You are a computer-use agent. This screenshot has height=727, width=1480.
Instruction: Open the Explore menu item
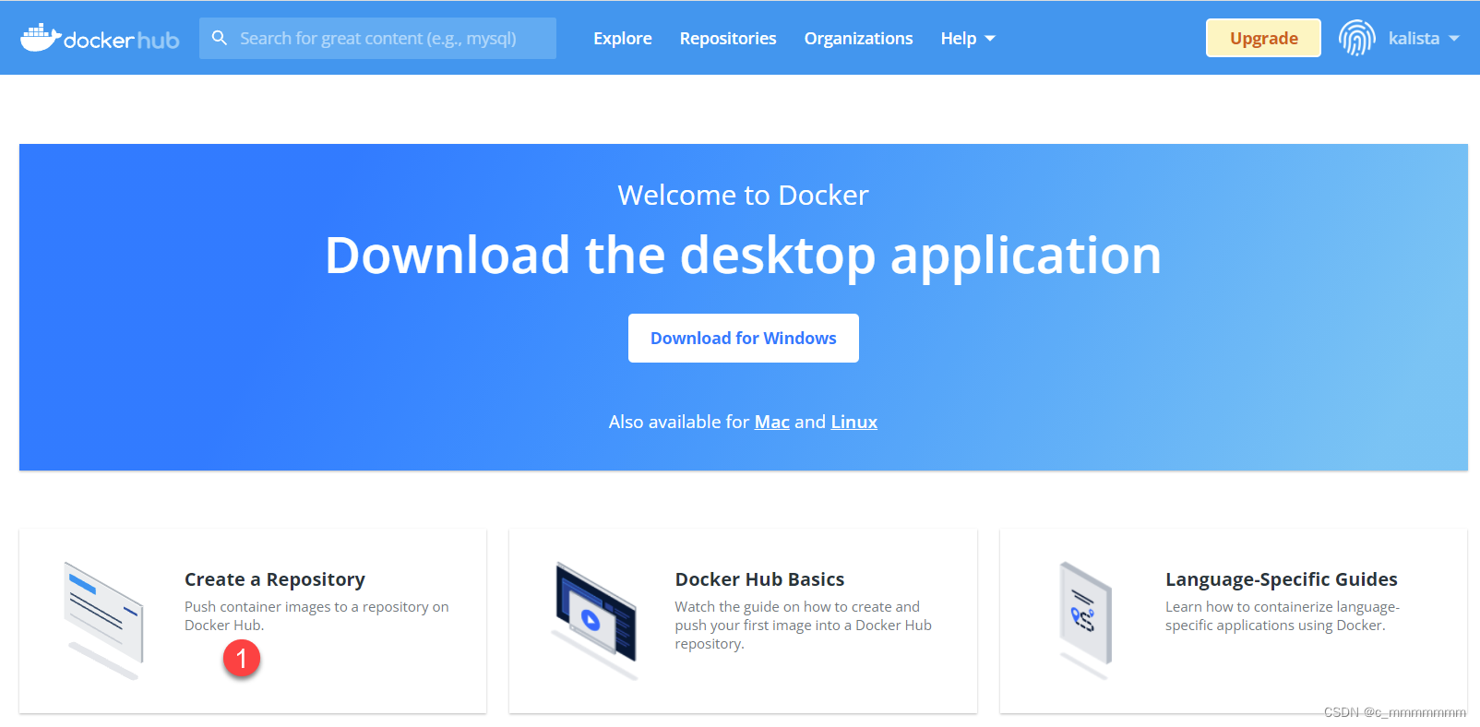tap(623, 38)
